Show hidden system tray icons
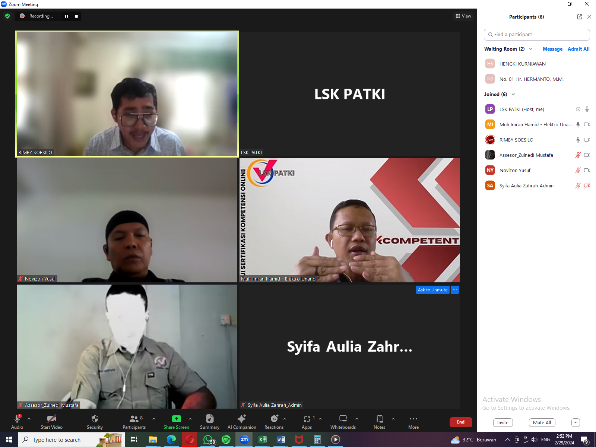Viewport: 596px width, 447px height. point(507,440)
